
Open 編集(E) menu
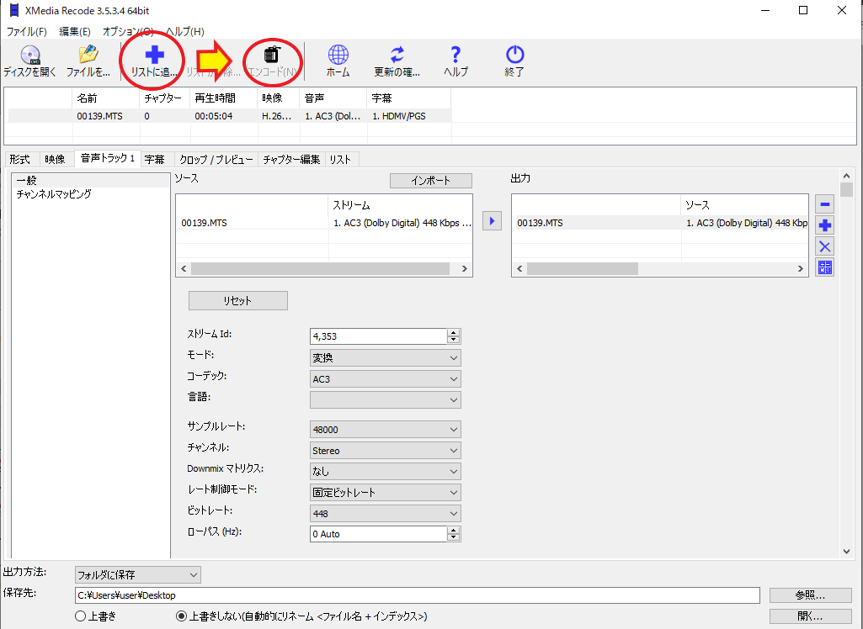tap(75, 31)
